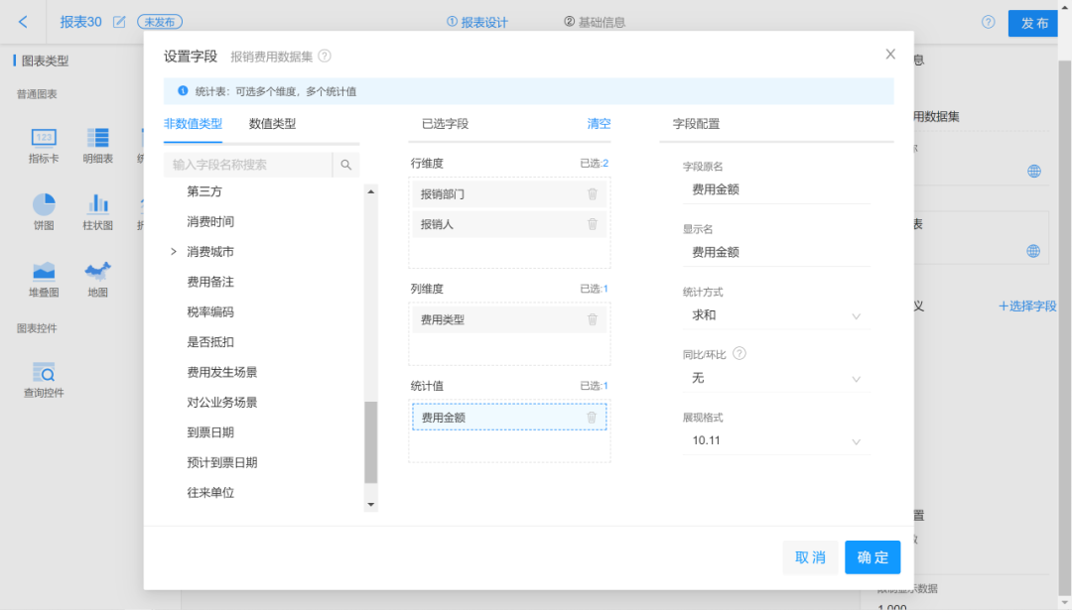Click the 显示名 input field
This screenshot has width=1072, height=610.
tap(776, 252)
